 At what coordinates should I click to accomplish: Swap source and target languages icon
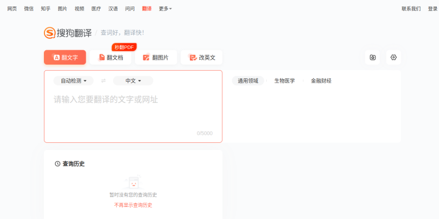[x=103, y=80]
